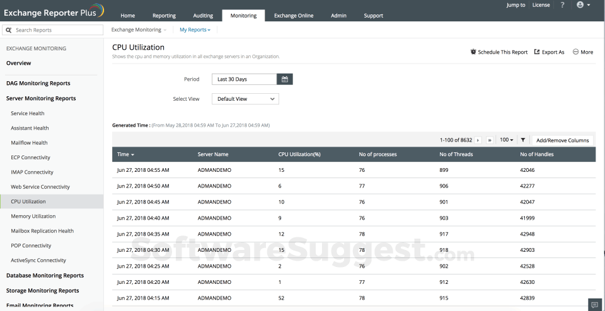Screen dimensions: 605x311
Task: Click Schedule This Report
Action: [499, 52]
